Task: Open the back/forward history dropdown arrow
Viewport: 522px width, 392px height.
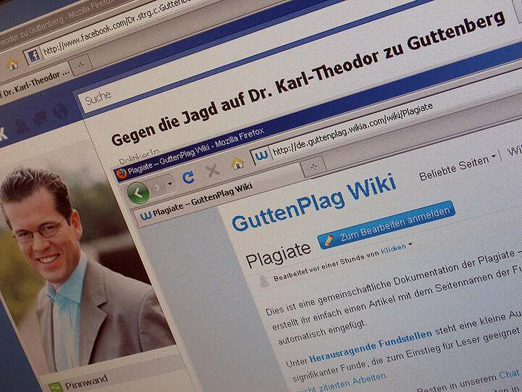Action: click(x=170, y=183)
